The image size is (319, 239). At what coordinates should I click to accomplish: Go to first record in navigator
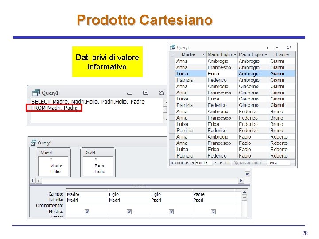(x=187, y=162)
